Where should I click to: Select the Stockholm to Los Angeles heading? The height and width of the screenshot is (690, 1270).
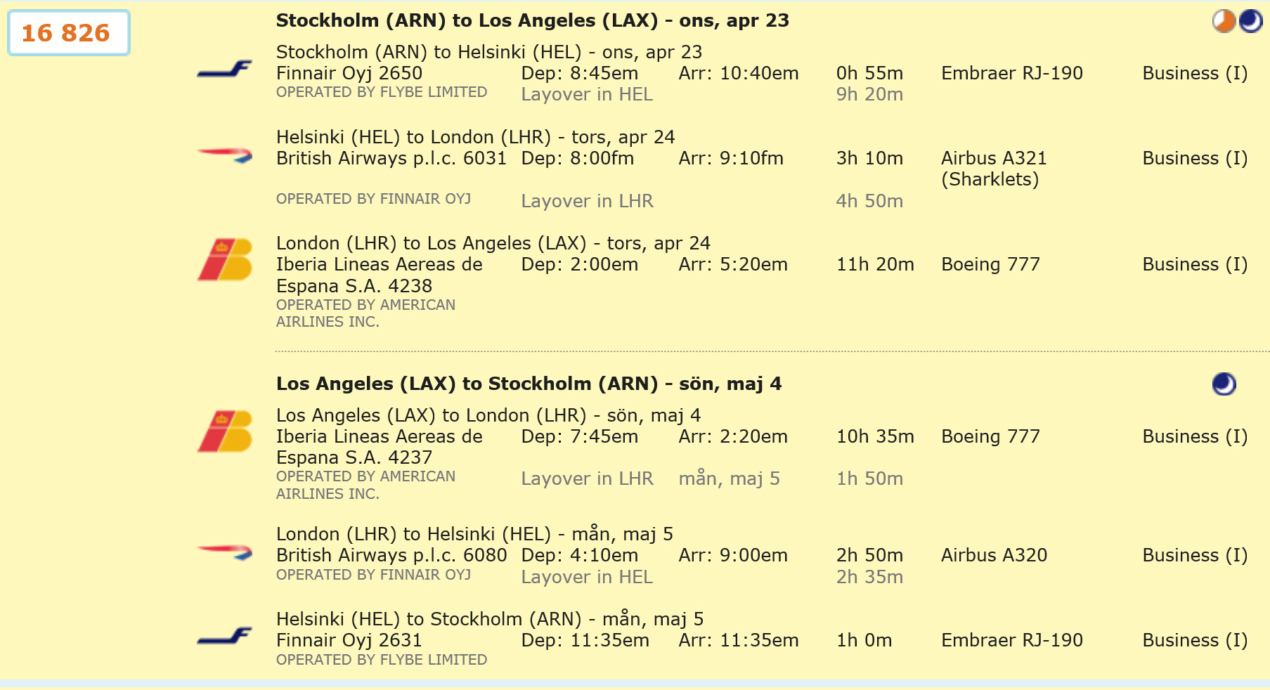coord(532,21)
